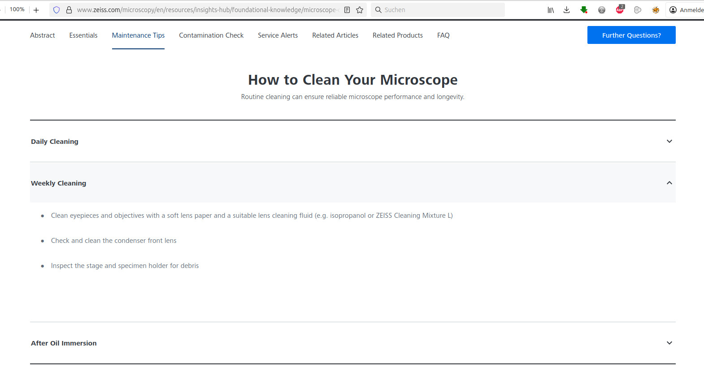
Task: Switch to the Contamination Check tab
Action: [211, 35]
